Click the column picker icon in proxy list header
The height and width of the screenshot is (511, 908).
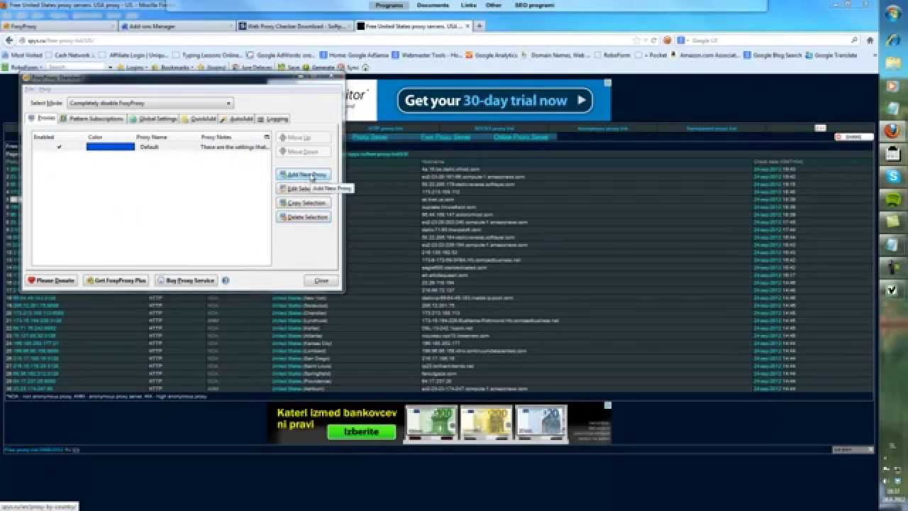tap(267, 137)
